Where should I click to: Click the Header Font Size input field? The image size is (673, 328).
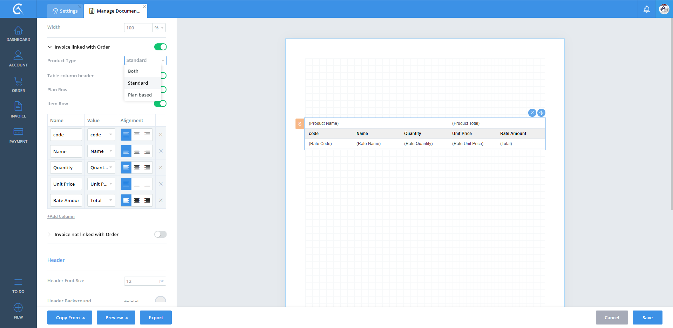[x=142, y=281]
